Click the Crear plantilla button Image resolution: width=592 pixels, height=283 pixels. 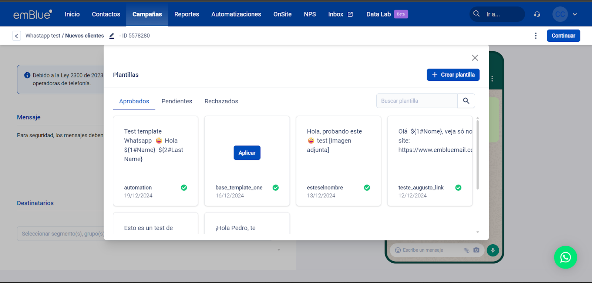point(453,75)
